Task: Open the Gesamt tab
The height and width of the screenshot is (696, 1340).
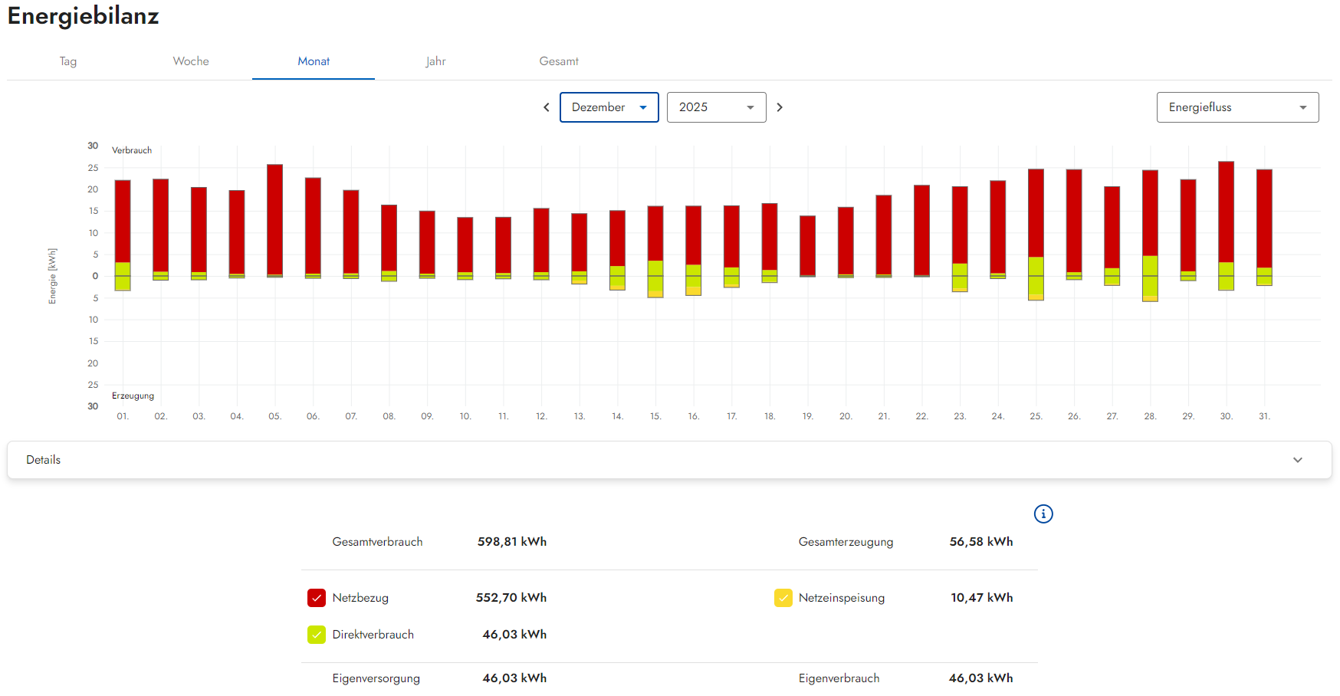Action: (x=559, y=61)
